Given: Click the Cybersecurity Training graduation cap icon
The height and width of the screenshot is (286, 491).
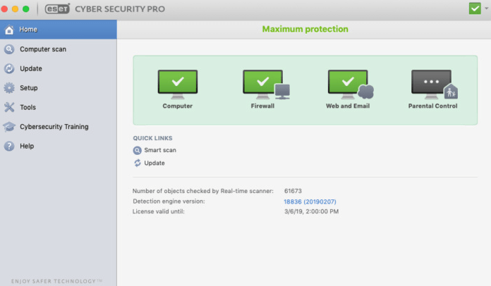Looking at the screenshot, I should pos(9,127).
